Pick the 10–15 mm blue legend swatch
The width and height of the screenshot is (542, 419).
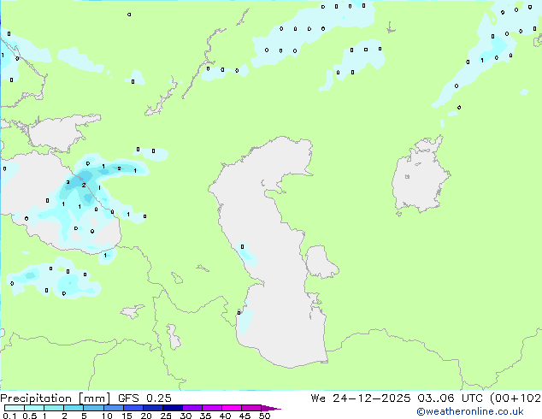(x=113, y=408)
